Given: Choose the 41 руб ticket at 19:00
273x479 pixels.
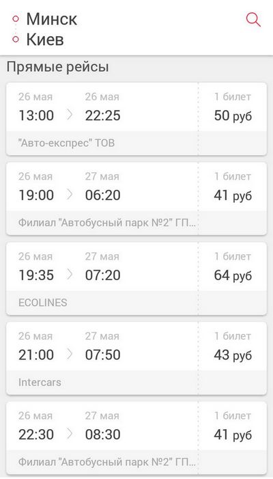Looking at the screenshot, I should pyautogui.click(x=233, y=195).
